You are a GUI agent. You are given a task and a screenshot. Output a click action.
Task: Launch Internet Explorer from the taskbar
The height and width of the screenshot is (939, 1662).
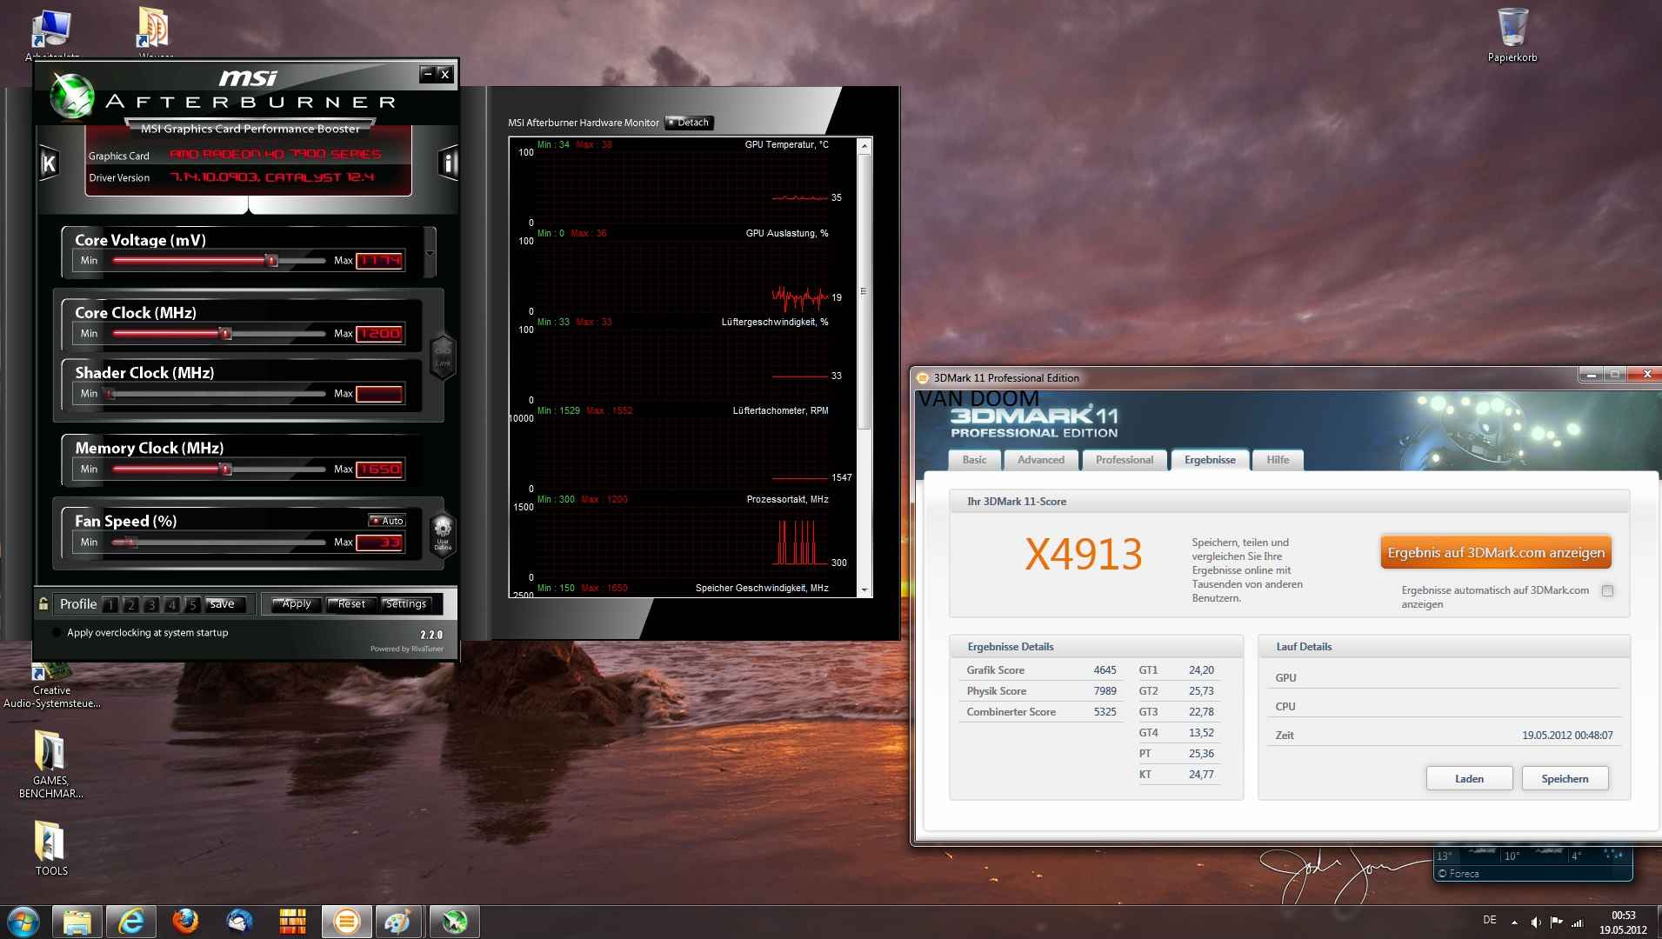click(131, 922)
